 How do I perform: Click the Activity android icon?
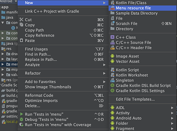tap(112, 113)
